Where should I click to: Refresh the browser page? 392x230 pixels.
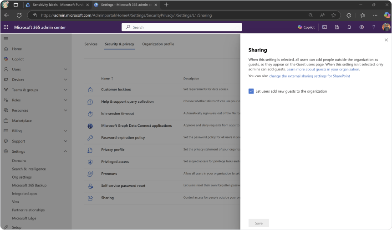(19, 15)
